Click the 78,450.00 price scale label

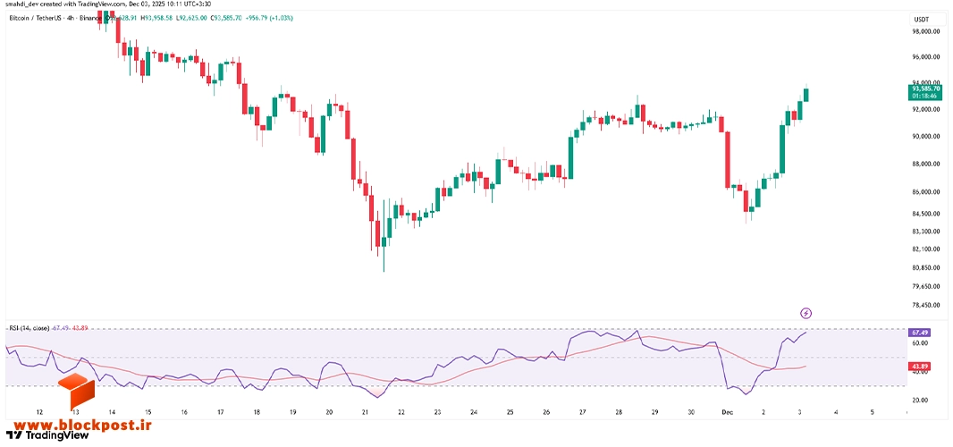point(927,305)
